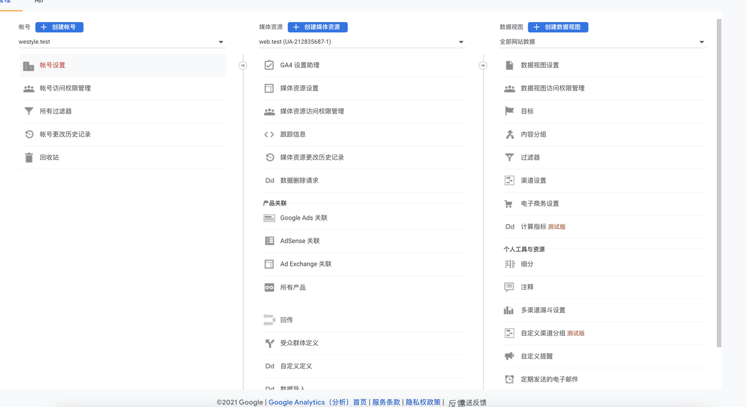
Task: Click arrow between account and property columns
Action: coord(243,65)
